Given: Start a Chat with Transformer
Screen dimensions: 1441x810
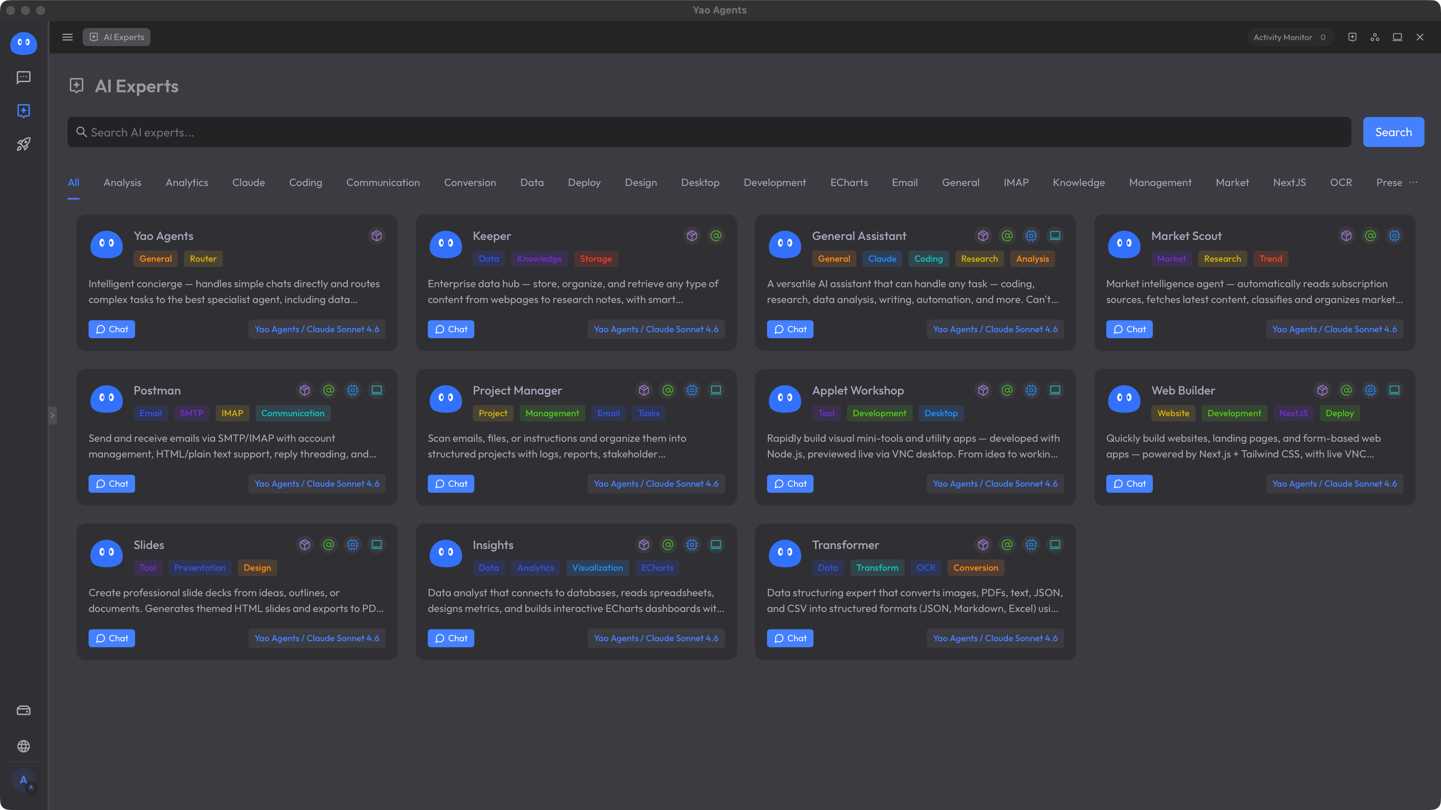Looking at the screenshot, I should pyautogui.click(x=790, y=638).
